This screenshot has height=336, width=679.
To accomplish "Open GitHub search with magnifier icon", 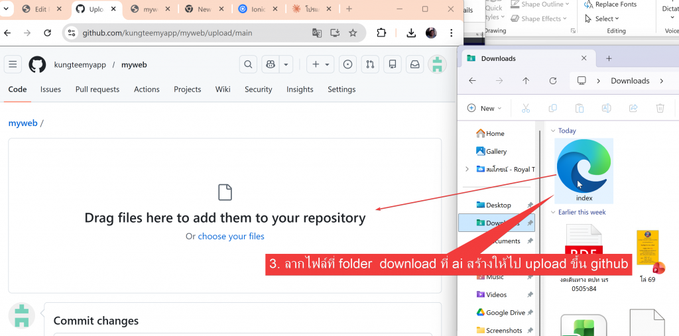I will pos(248,64).
